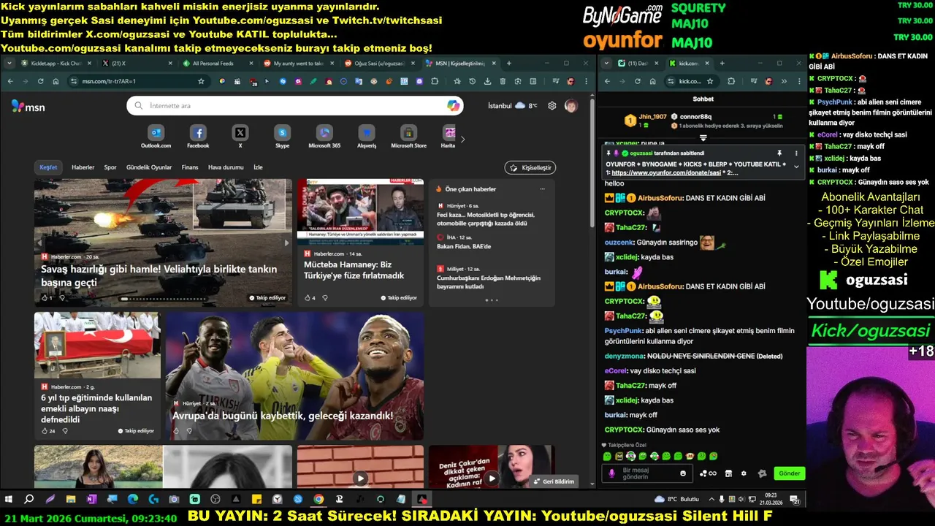
Task: Unpin the oguzsasi pinned message
Action: [779, 153]
